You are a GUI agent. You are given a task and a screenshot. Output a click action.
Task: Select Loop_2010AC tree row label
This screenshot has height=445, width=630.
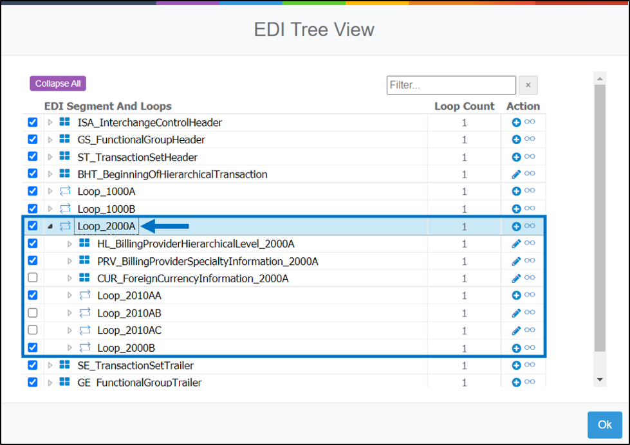129,331
